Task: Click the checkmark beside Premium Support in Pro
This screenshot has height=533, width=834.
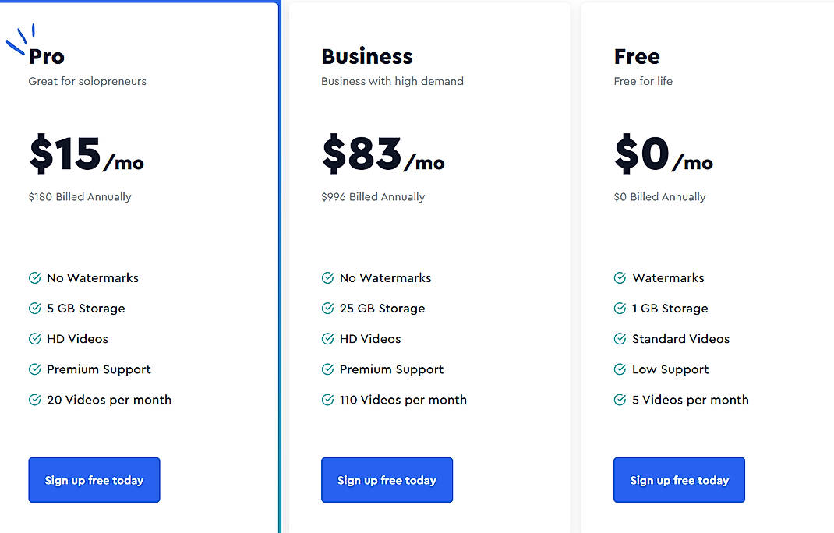Action: [x=34, y=369]
